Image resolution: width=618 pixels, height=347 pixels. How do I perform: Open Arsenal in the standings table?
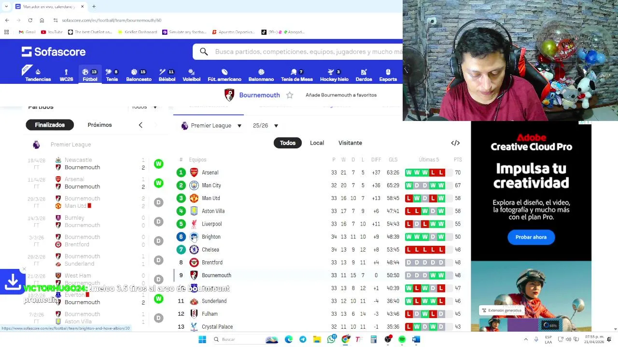coord(210,173)
